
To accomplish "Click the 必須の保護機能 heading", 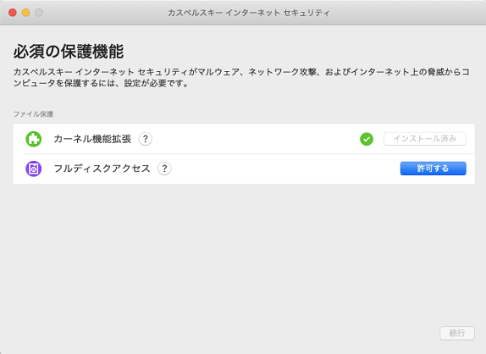I will tap(69, 52).
